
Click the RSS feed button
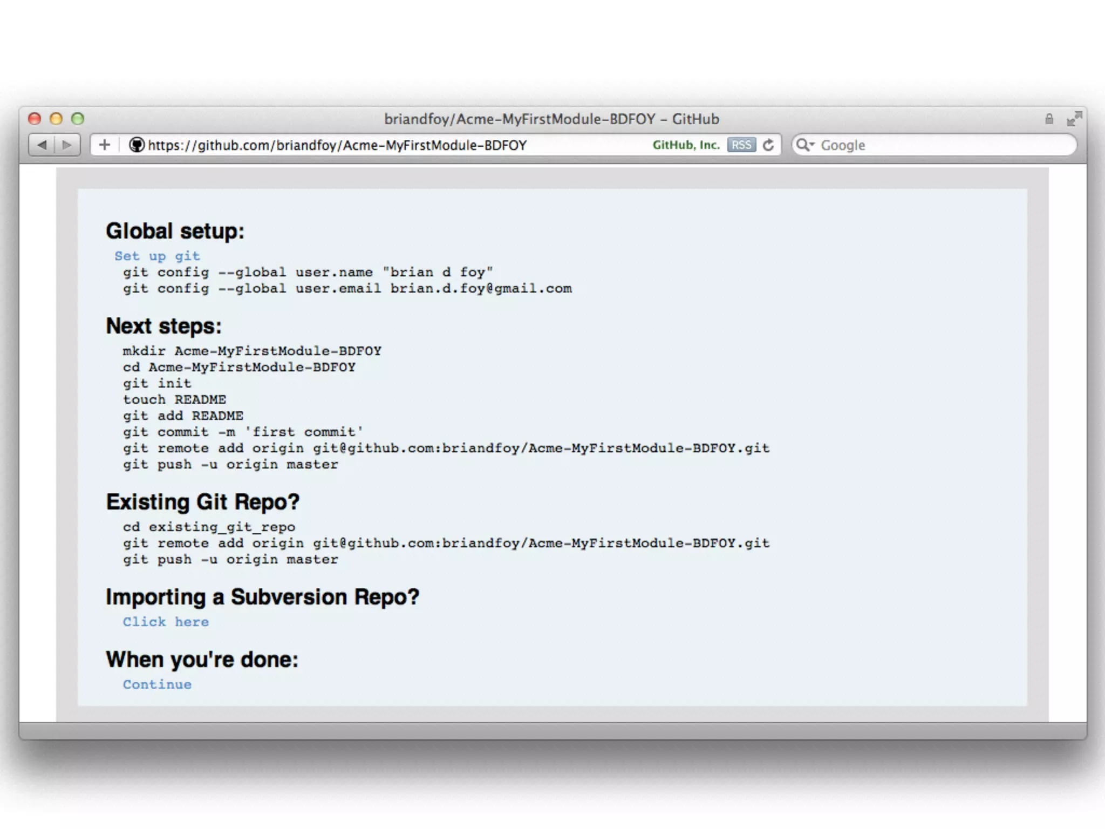pyautogui.click(x=741, y=145)
